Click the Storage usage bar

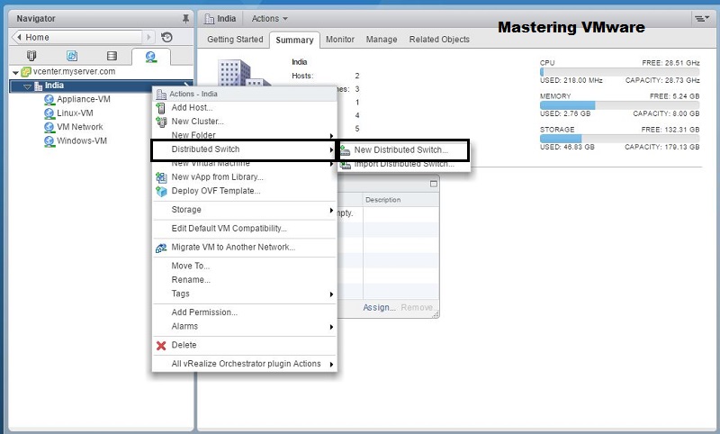(x=619, y=139)
